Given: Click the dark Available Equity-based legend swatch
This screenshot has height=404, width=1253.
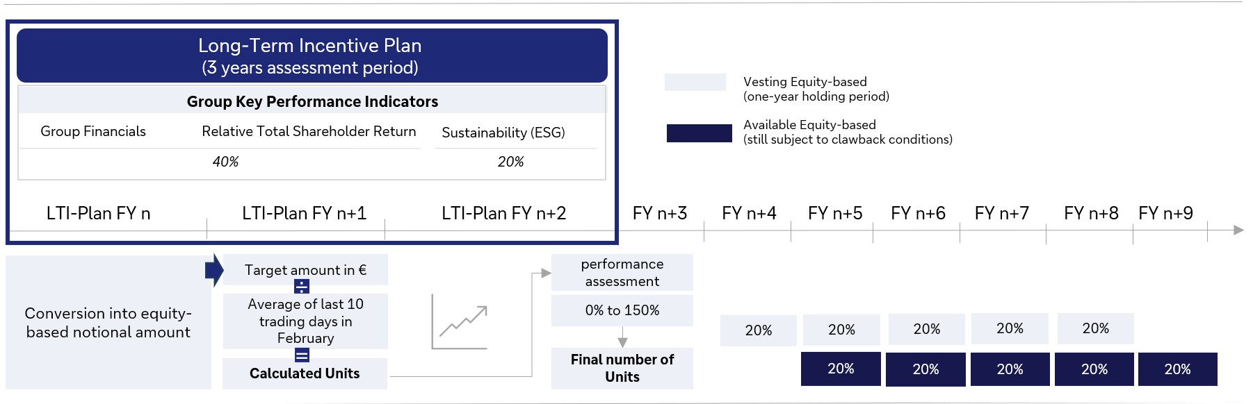Looking at the screenshot, I should click(x=699, y=133).
